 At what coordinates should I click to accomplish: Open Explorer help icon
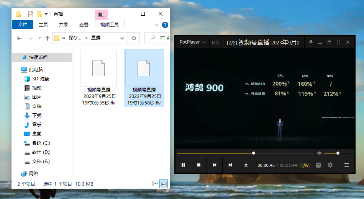[165, 25]
